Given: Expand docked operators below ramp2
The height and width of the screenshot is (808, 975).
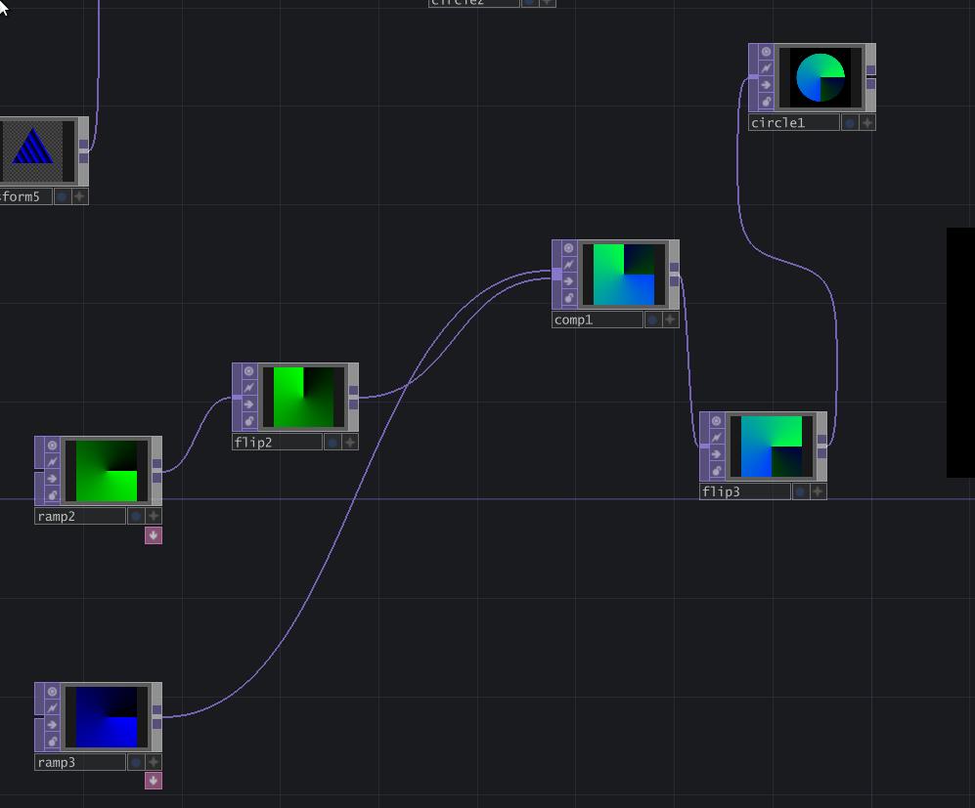Looking at the screenshot, I should (x=154, y=535).
